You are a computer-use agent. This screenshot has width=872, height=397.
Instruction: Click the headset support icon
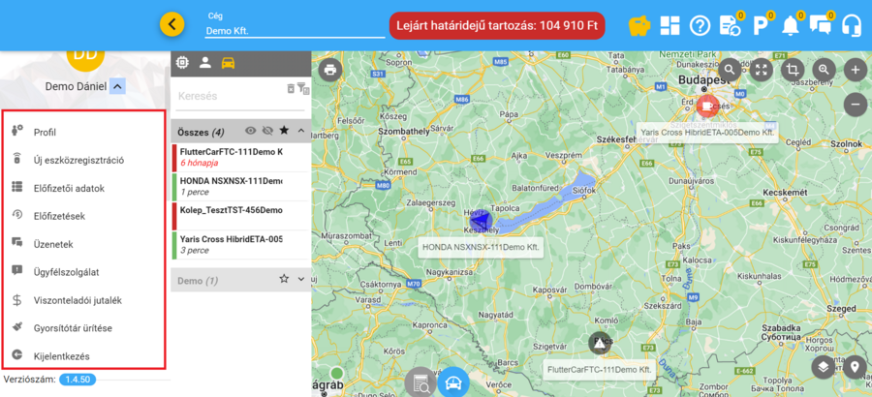(x=852, y=25)
